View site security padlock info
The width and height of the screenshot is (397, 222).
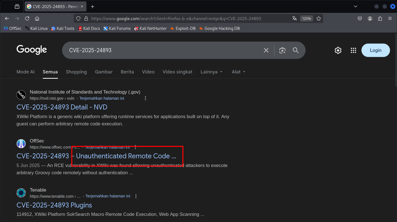pos(86,18)
